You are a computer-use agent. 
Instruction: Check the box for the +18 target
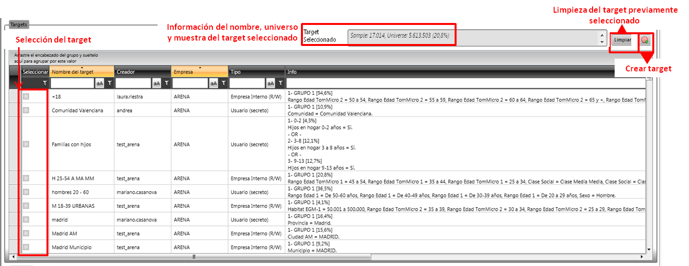tap(26, 97)
